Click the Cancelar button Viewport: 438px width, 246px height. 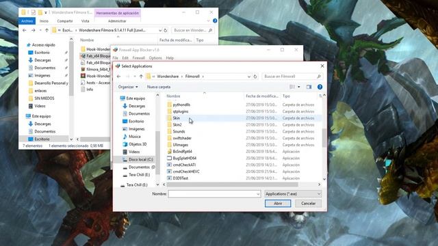pos(309,204)
